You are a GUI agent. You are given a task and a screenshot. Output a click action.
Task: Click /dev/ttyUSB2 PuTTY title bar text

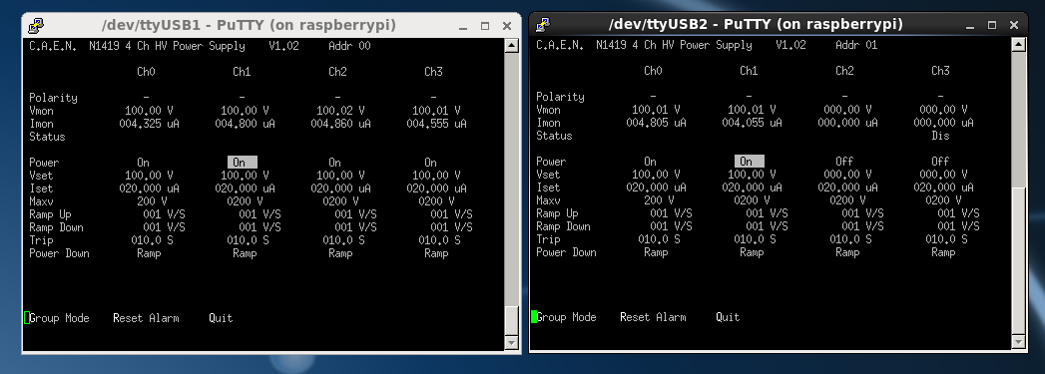[756, 25]
